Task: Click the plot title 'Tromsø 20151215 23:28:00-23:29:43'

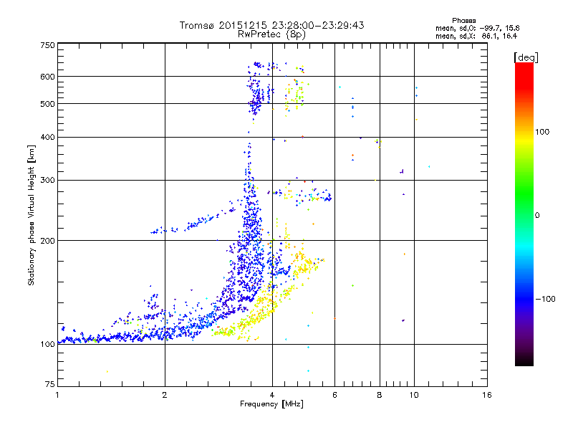Action: [271, 25]
